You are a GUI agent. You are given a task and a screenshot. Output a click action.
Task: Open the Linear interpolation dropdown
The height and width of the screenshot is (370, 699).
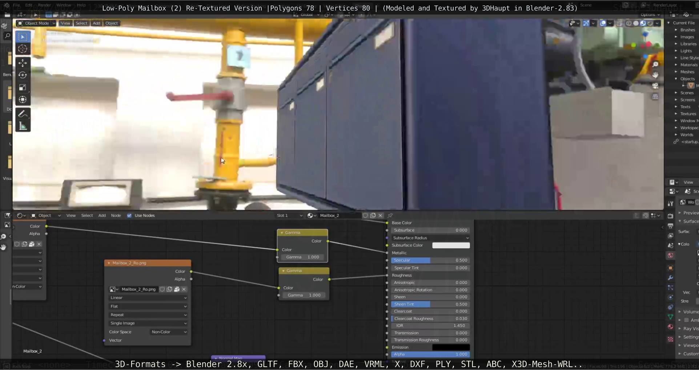click(x=148, y=298)
